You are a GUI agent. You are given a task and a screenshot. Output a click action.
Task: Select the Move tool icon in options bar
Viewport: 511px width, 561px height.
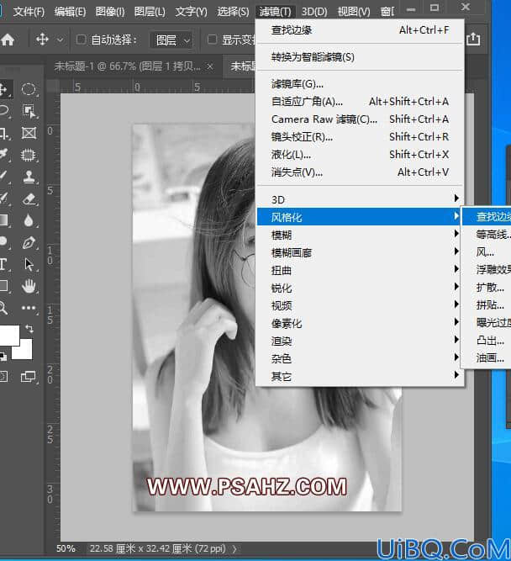click(42, 40)
